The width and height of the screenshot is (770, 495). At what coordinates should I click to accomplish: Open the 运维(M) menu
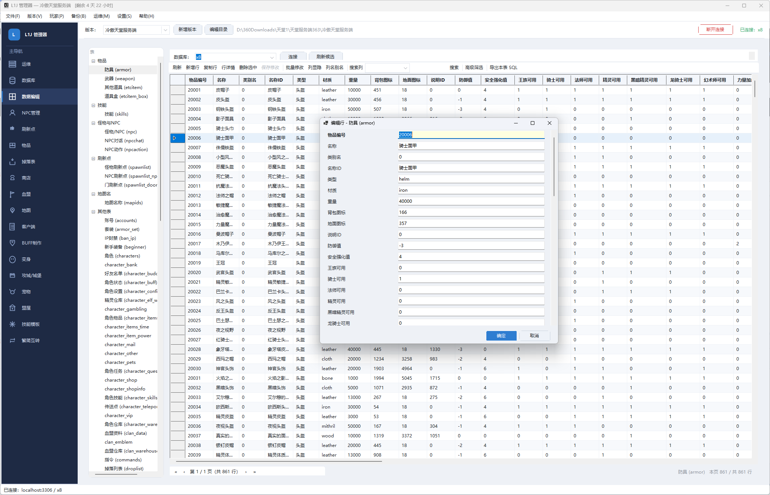point(102,16)
